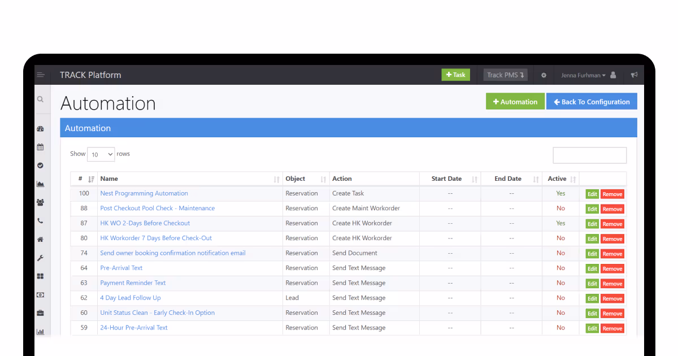Expand the Jenna Furhman user menu
Screen dimensions: 678x356
[x=583, y=75]
